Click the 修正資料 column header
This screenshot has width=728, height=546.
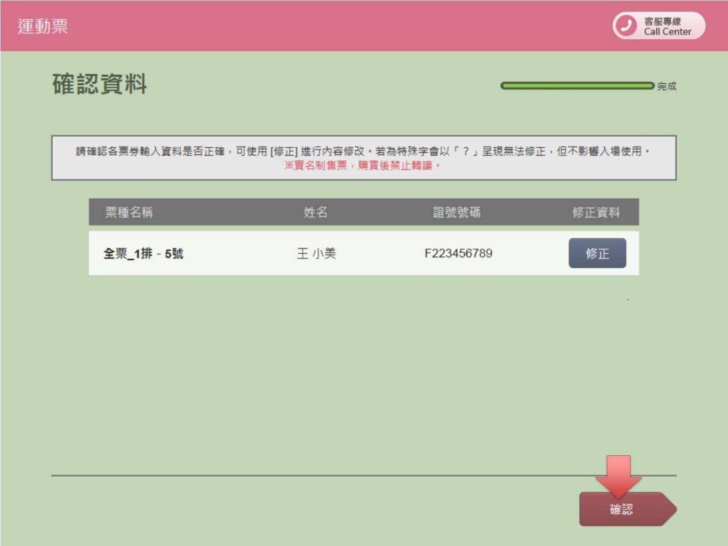(x=596, y=212)
